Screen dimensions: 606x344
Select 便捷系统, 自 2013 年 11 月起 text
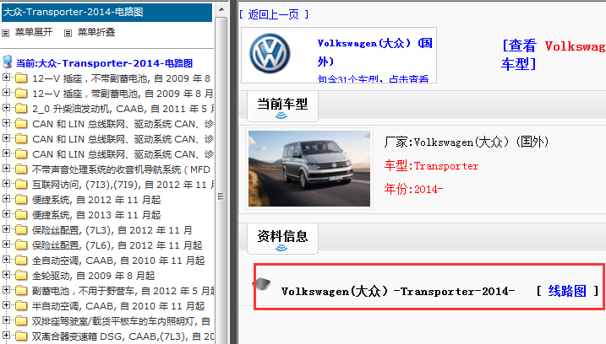[96, 215]
